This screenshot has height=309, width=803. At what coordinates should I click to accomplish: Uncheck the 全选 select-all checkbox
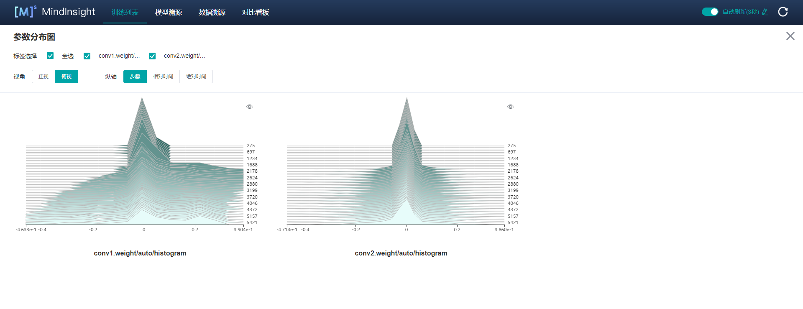[50, 56]
